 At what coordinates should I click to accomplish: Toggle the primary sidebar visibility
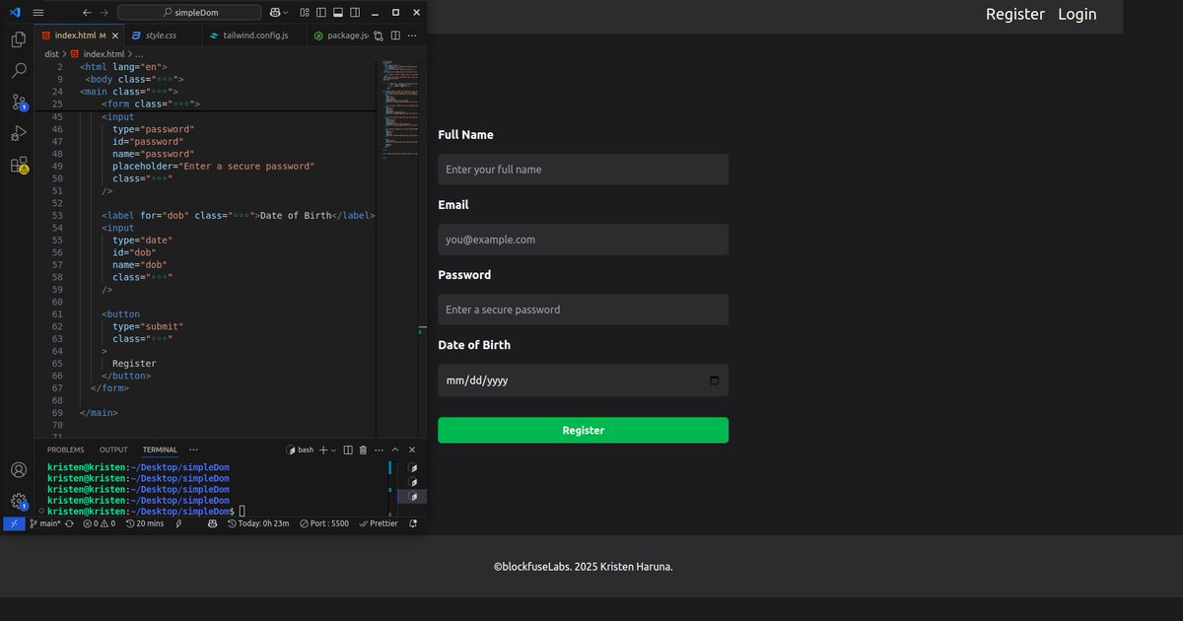pos(320,11)
